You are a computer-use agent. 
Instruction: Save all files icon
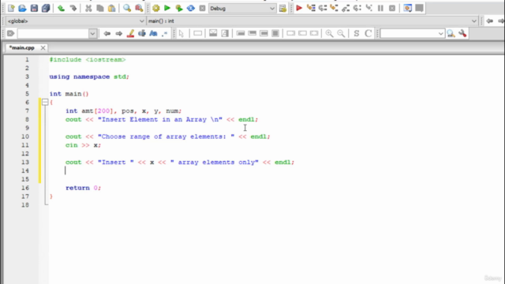(x=46, y=8)
